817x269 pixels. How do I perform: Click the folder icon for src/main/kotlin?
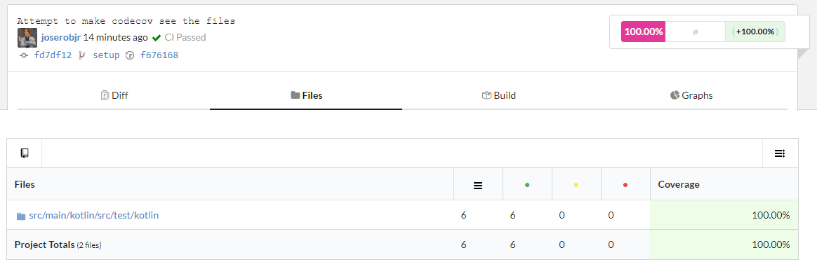[x=21, y=216]
